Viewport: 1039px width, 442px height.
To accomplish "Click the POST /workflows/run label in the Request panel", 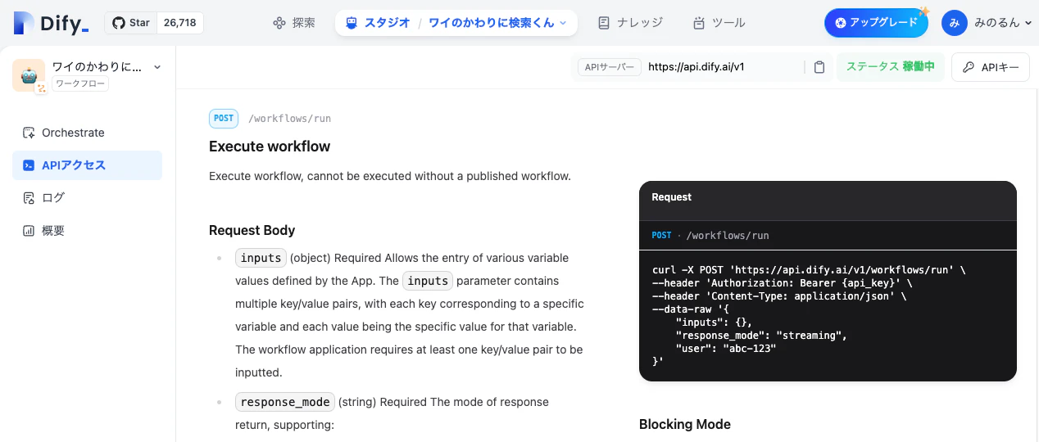I will (x=710, y=235).
